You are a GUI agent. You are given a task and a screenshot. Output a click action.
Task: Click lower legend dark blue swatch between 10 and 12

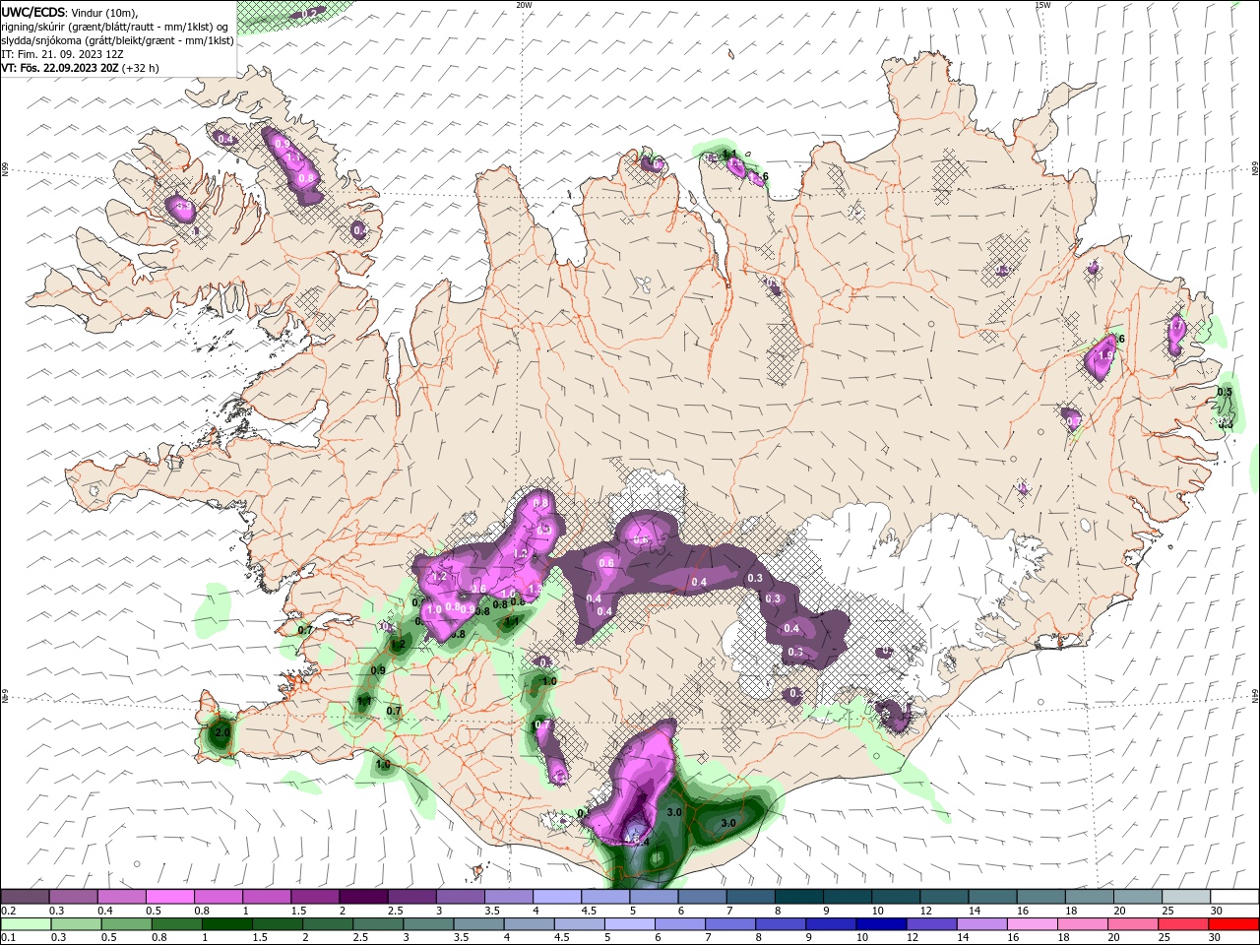[x=880, y=924]
